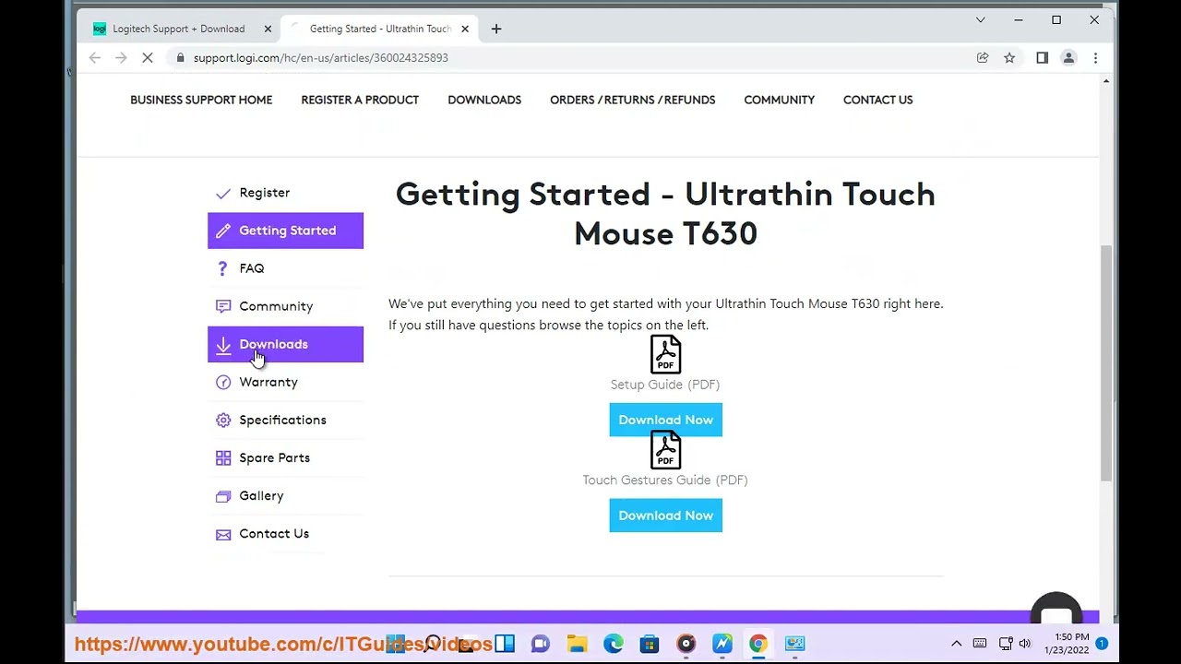The image size is (1181, 664).
Task: Stop loading the page in Chrome
Action: click(148, 58)
